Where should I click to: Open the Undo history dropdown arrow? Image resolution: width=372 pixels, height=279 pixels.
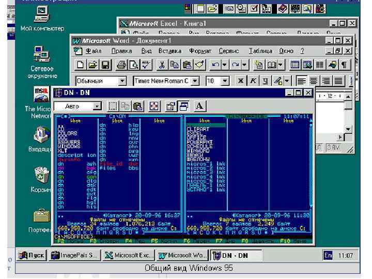click(x=224, y=65)
